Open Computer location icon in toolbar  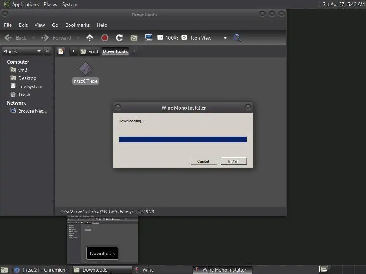[149, 38]
